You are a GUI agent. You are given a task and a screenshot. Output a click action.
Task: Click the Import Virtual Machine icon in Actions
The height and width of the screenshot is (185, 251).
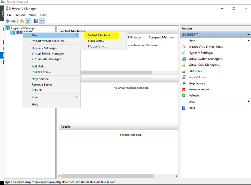point(184,47)
